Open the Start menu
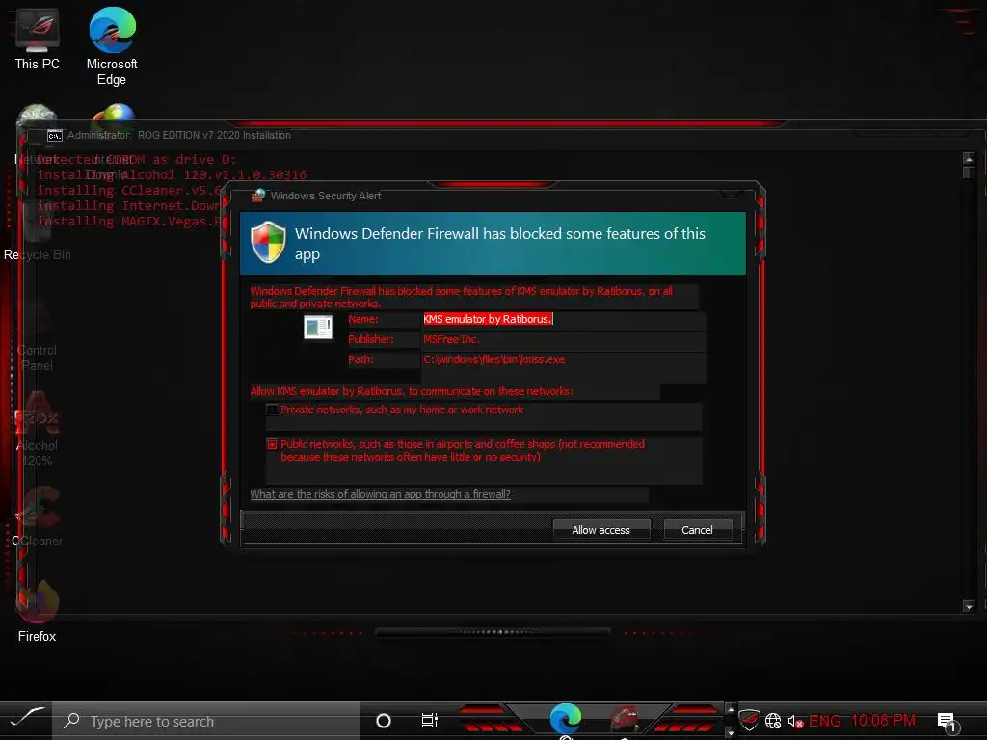 26,720
